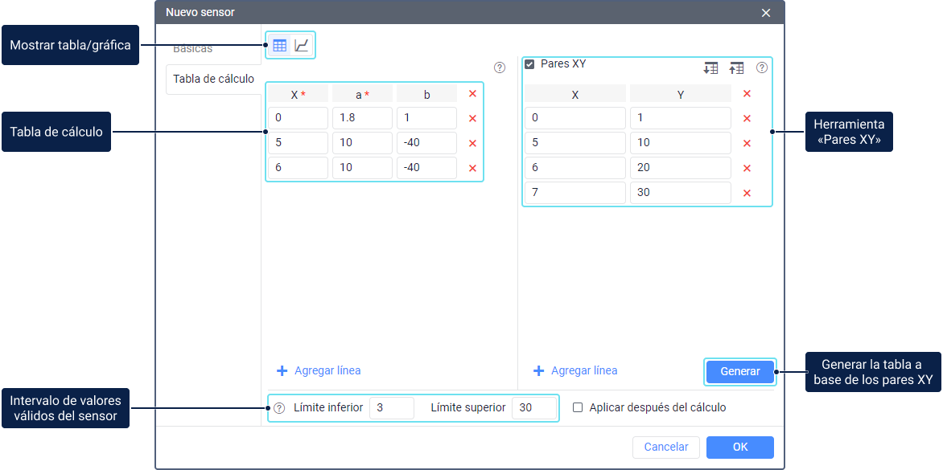Edit calculation table X field with value 6
Viewport: 943px width, 470px height.
tap(299, 168)
